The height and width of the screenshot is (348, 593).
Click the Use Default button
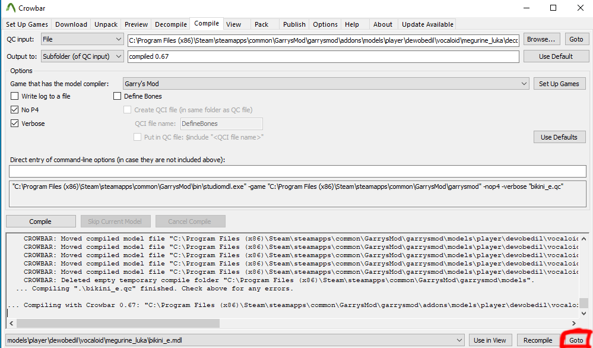556,56
